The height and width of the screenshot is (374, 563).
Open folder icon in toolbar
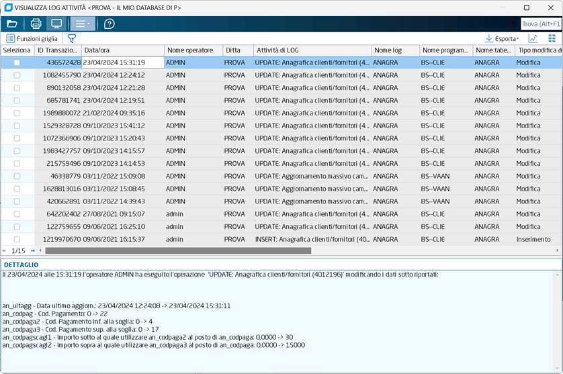12,24
